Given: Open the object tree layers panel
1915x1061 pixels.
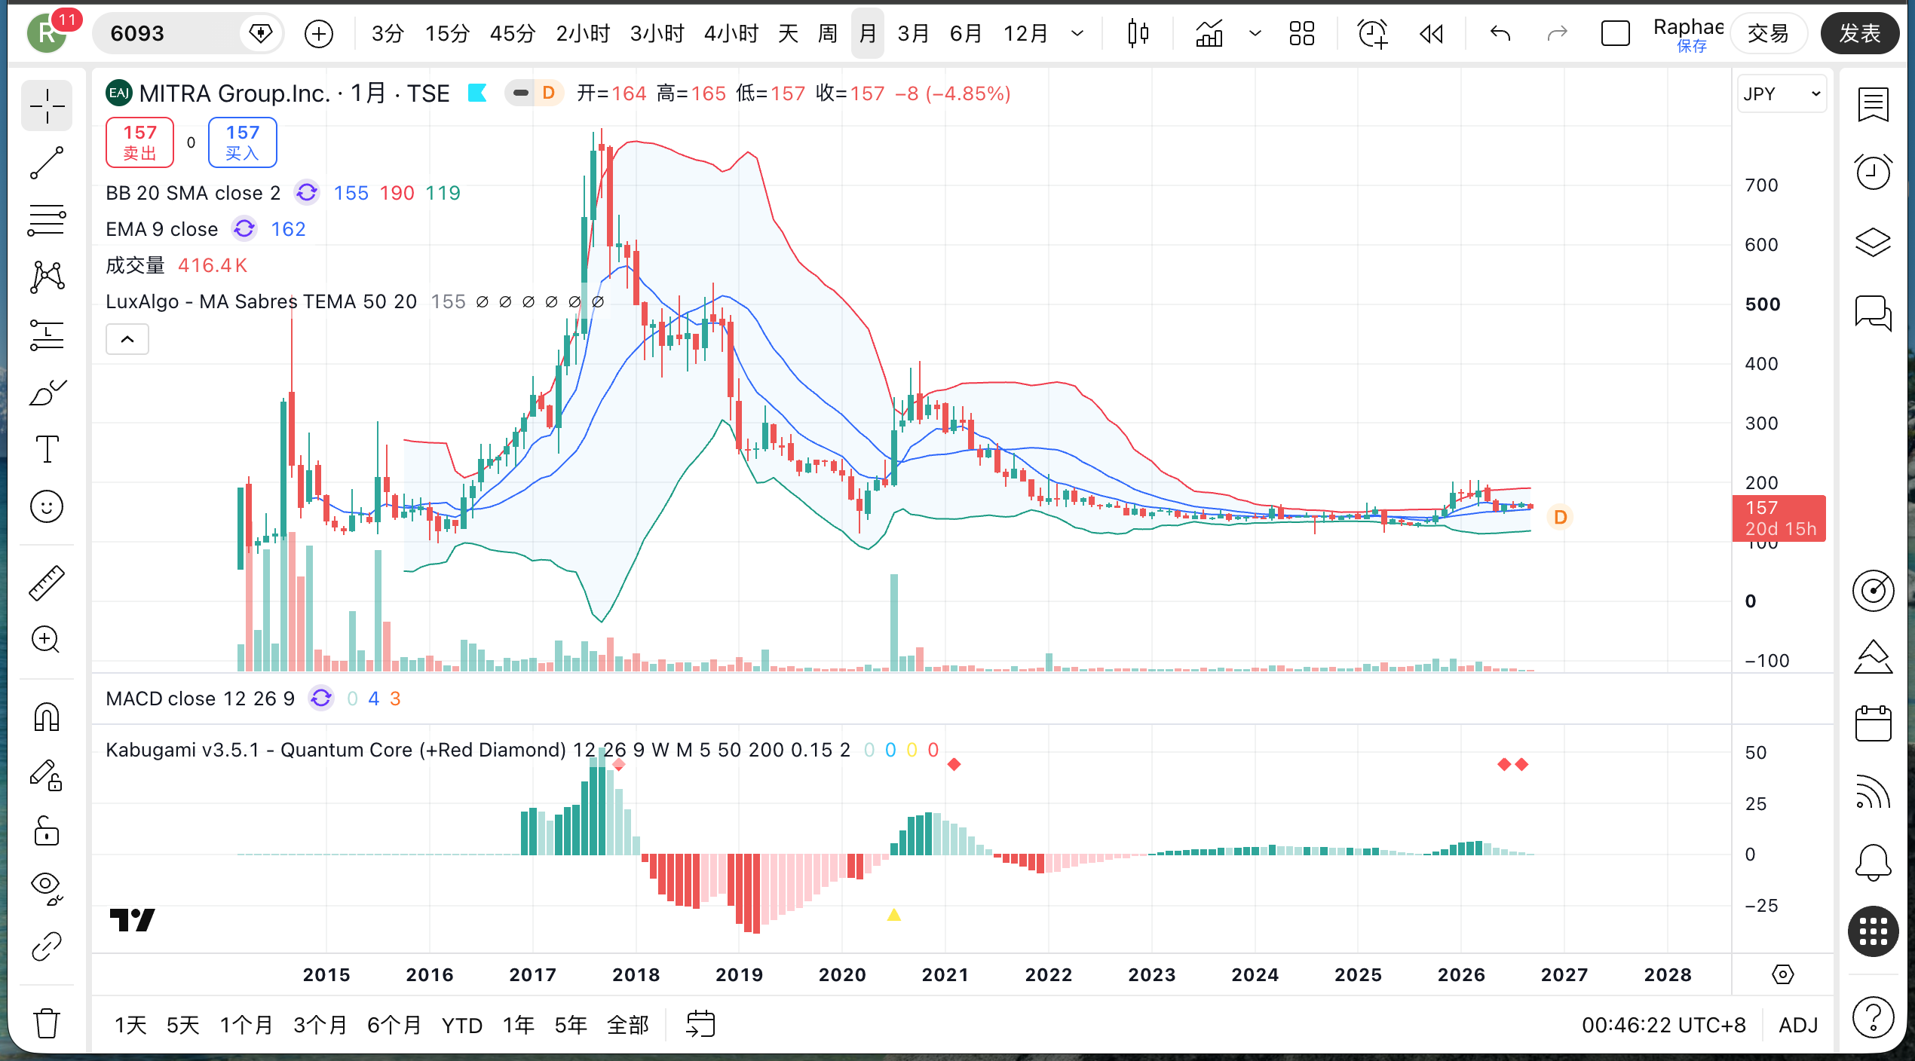Looking at the screenshot, I should (x=1873, y=242).
